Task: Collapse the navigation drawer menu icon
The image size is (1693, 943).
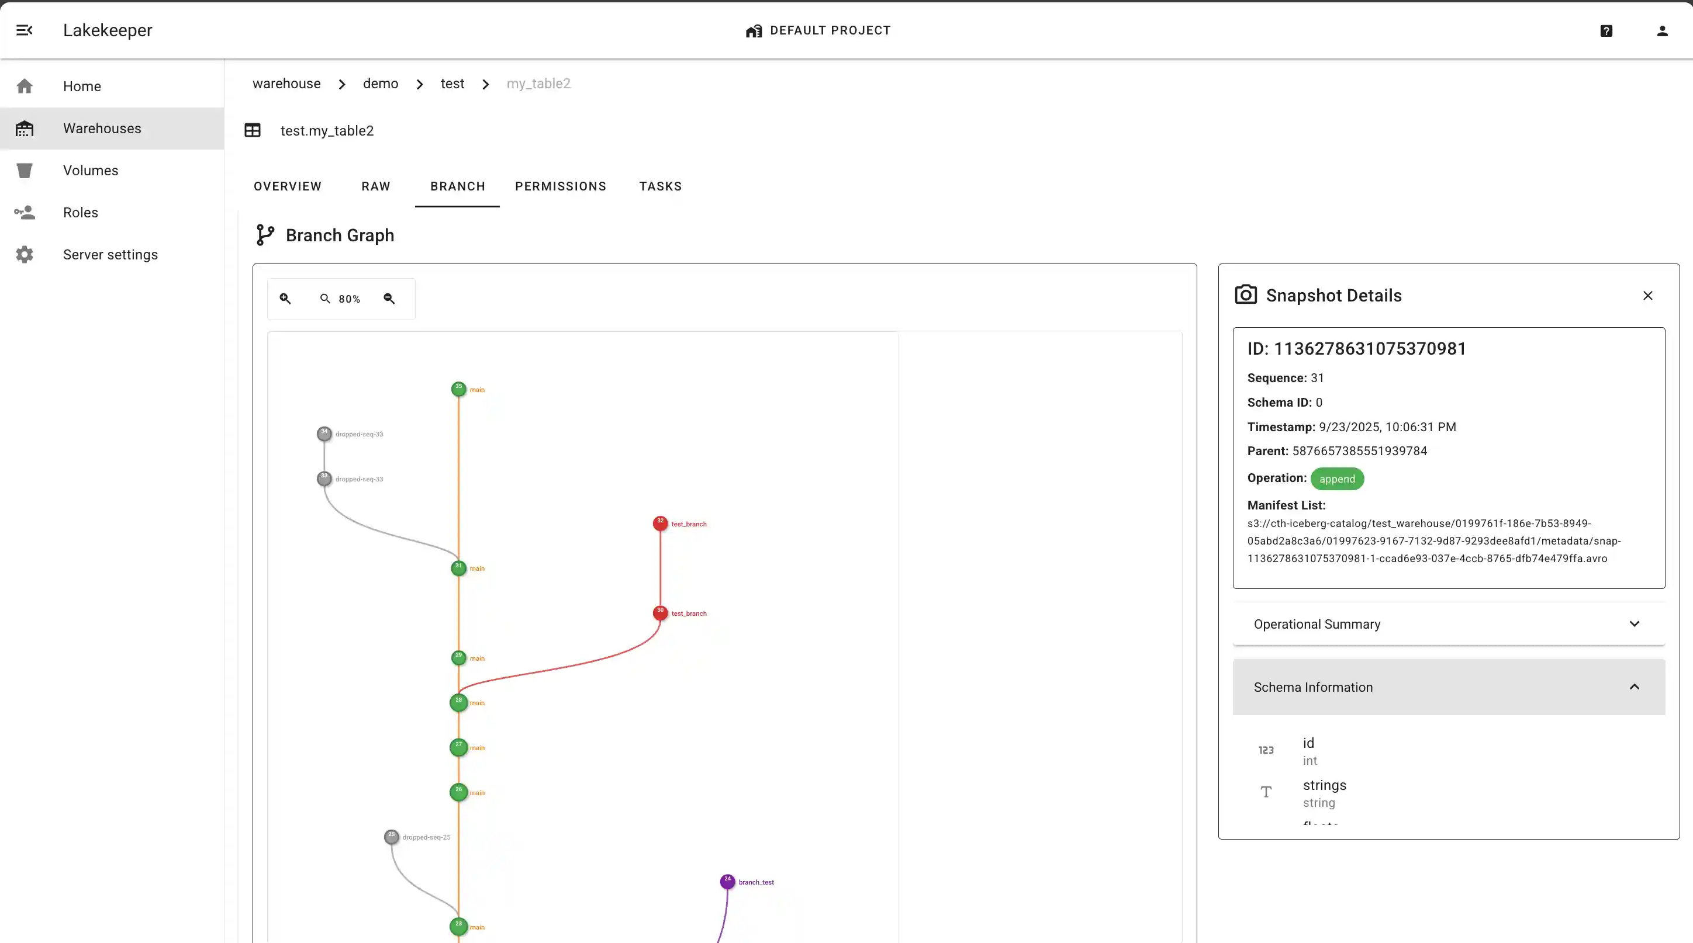Action: (25, 30)
